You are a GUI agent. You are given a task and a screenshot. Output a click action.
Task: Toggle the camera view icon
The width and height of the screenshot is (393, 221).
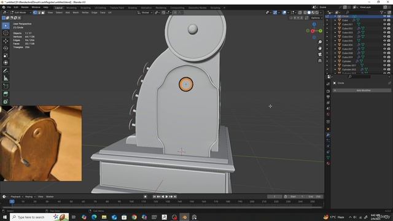pyautogui.click(x=320, y=55)
